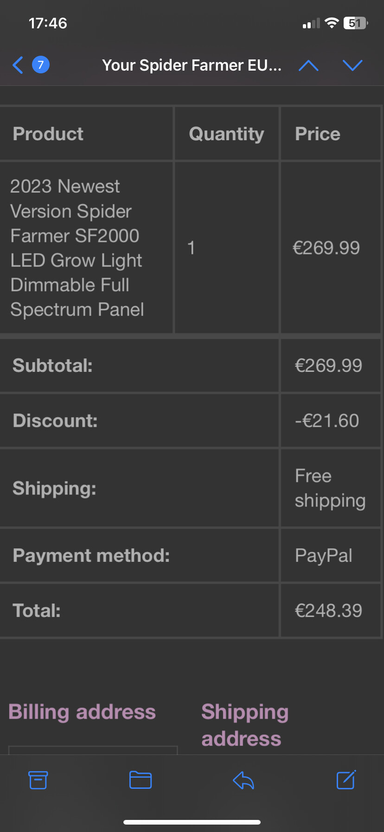The height and width of the screenshot is (832, 384).
Task: Archive this email using the archive icon
Action: [38, 780]
